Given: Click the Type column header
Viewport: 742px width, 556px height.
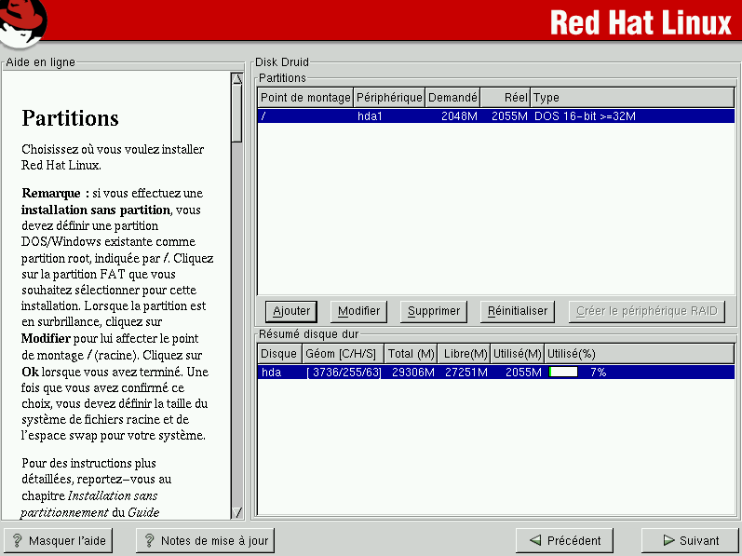Looking at the screenshot, I should coord(632,98).
